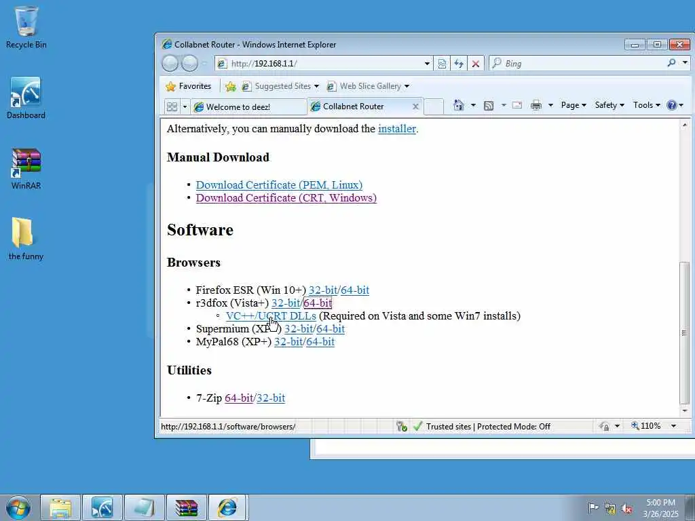
Task: Open the Tools menu
Action: pos(646,105)
